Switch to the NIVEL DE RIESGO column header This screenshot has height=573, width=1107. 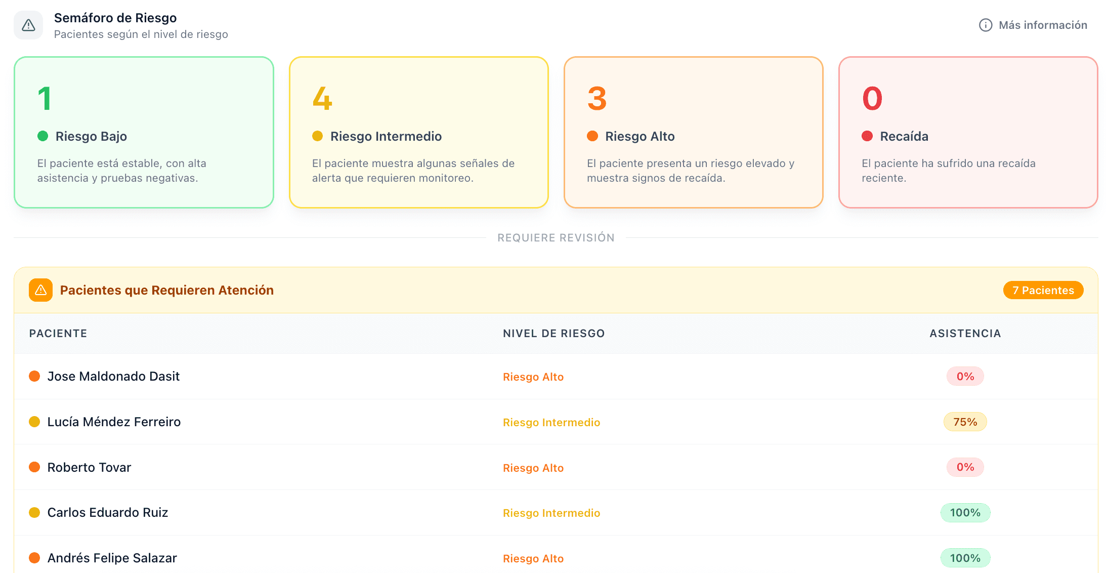553,333
